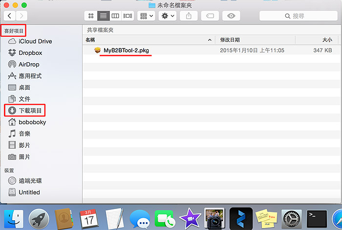Sort by the 修改日期 column header
Screen dimensions: 342x230
(x=255, y=40)
